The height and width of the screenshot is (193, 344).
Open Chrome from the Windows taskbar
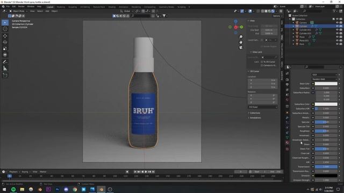[75, 189]
